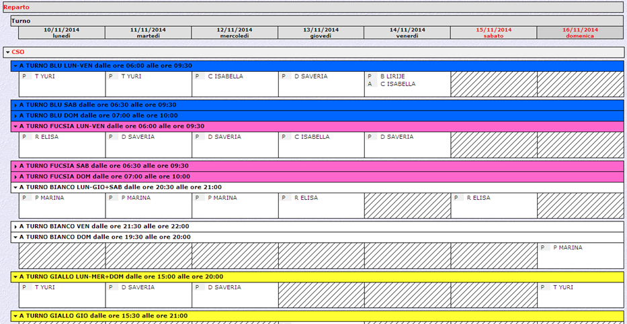The image size is (627, 324).
Task: Click P MARINA in Bianco shift on Wednesday
Action: [x=222, y=198]
